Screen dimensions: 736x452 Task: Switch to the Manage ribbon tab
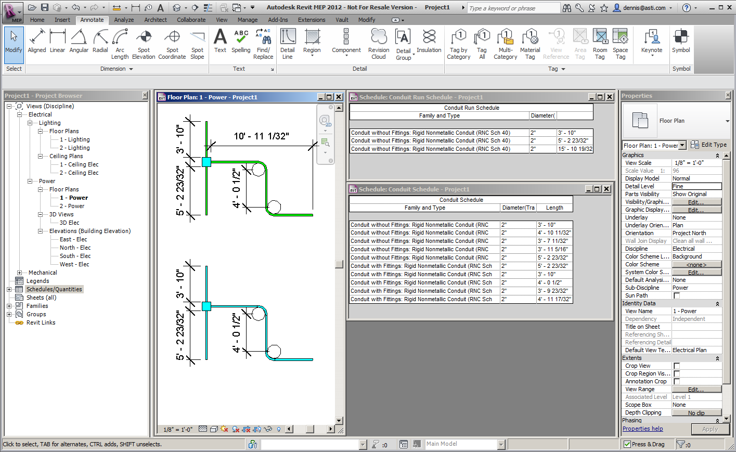[248, 20]
